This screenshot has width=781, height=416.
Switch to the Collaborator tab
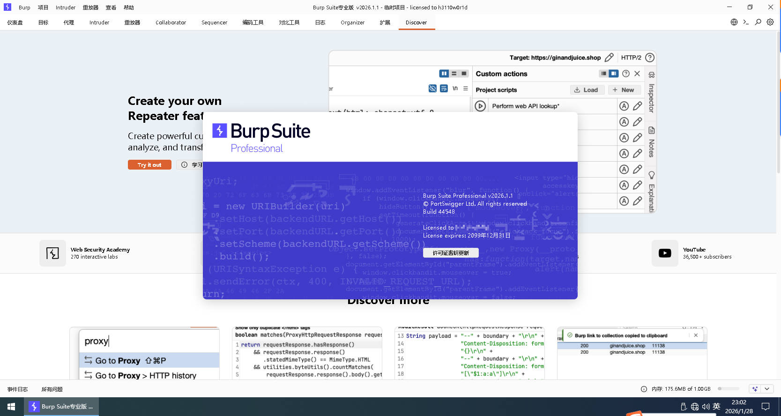171,22
